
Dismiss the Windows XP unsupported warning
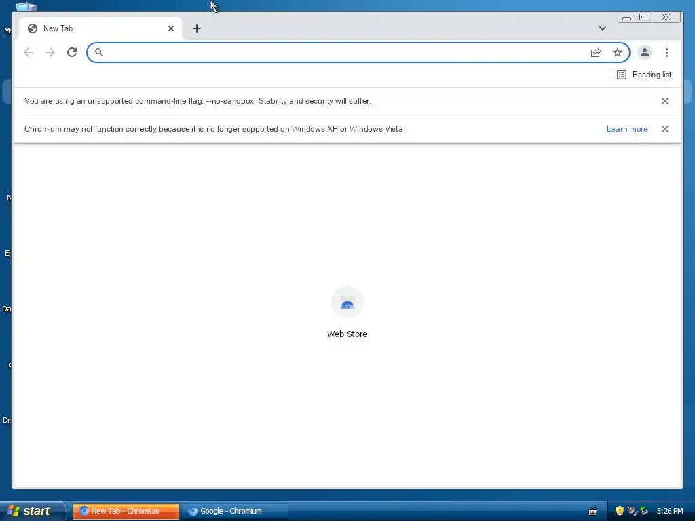coord(665,129)
